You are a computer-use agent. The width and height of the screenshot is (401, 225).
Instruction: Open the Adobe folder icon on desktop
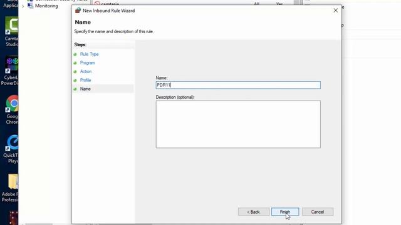click(10, 188)
